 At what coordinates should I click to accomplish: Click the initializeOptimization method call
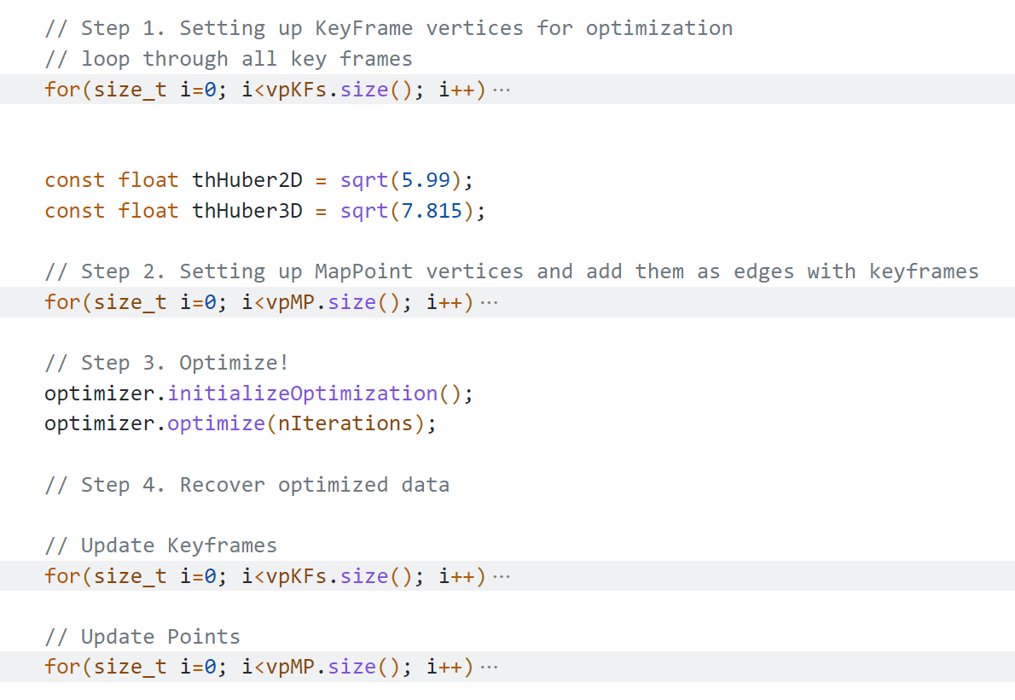pyautogui.click(x=303, y=394)
